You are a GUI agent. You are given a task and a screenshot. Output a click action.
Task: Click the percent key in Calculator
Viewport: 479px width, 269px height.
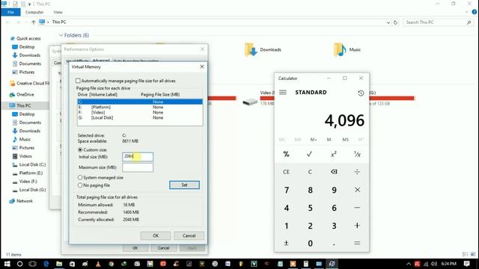tap(286, 155)
